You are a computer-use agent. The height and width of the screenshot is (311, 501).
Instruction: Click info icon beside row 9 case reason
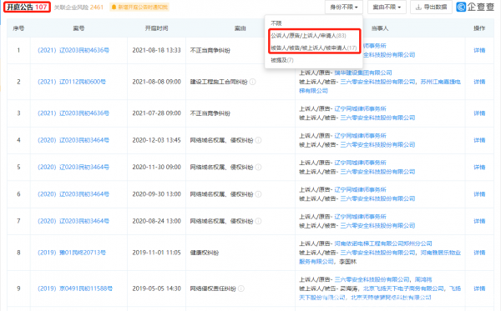point(241,288)
